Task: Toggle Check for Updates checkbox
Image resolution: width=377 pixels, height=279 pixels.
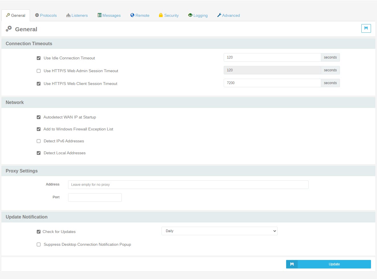Action: 38,232
